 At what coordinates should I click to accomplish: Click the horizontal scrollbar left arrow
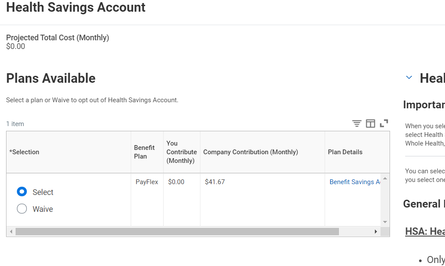pos(11,232)
